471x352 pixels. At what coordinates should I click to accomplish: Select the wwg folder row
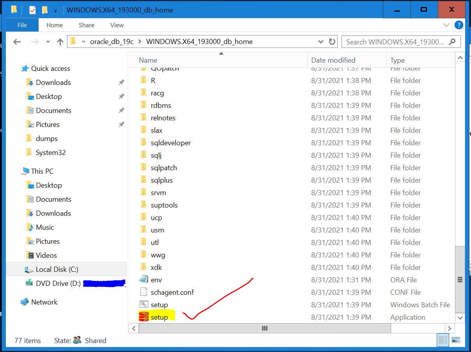tap(292, 255)
